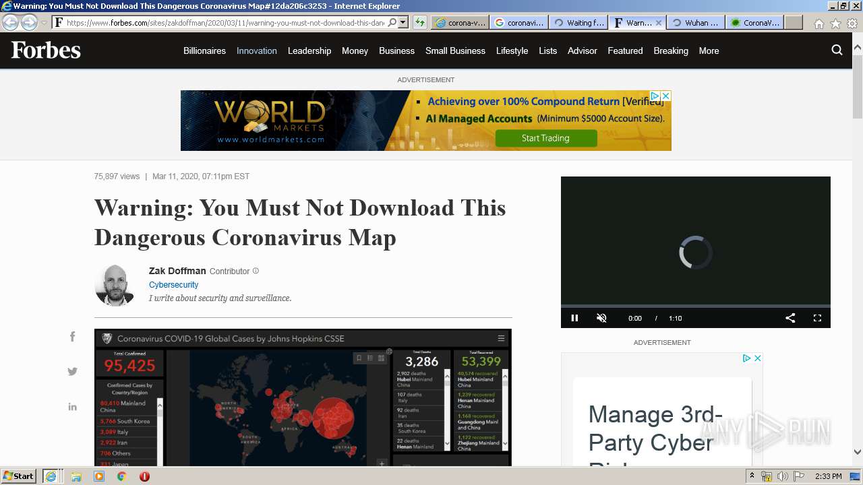Click the page vertical scrollbar thumb

(x=858, y=88)
